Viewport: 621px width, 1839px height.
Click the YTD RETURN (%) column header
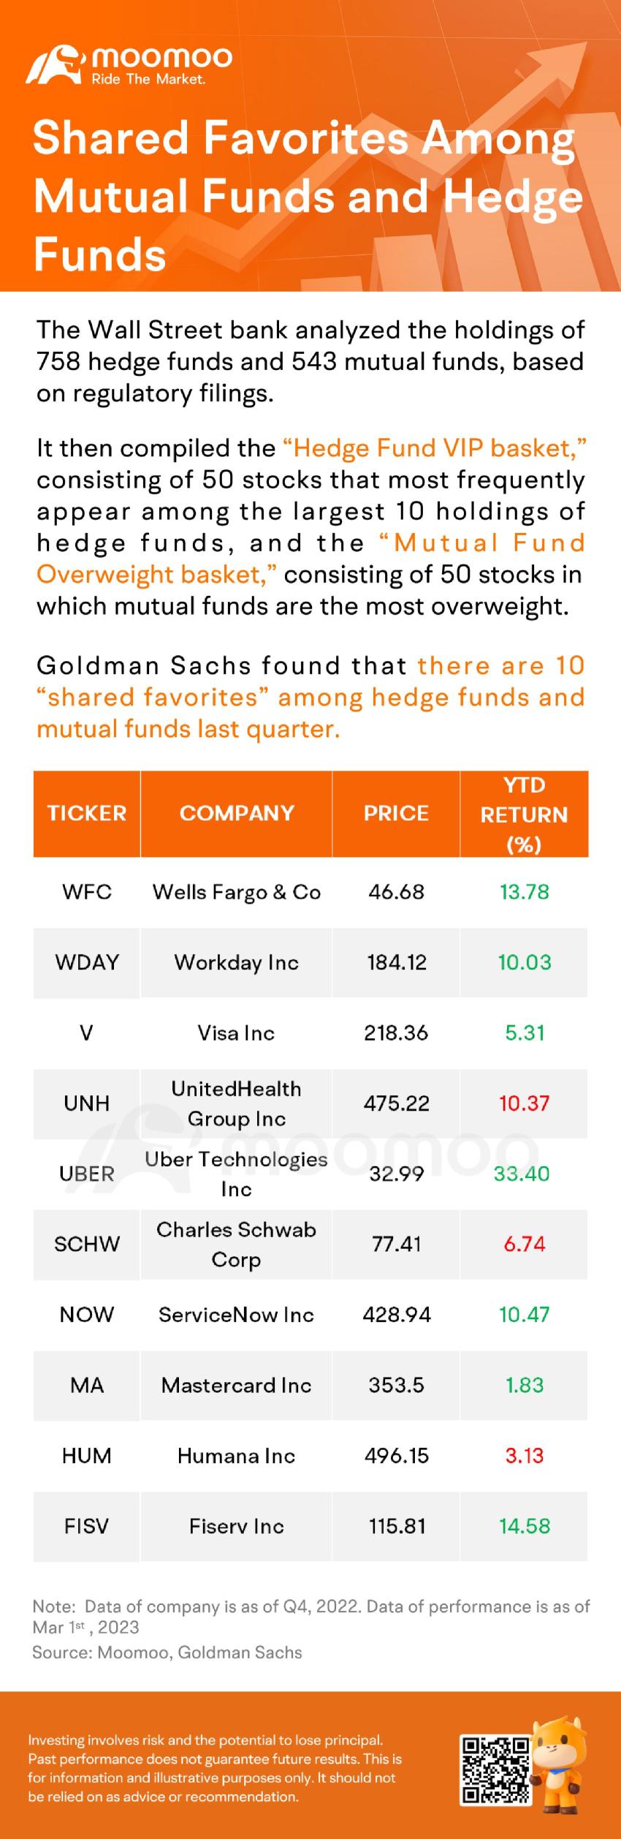tap(524, 814)
